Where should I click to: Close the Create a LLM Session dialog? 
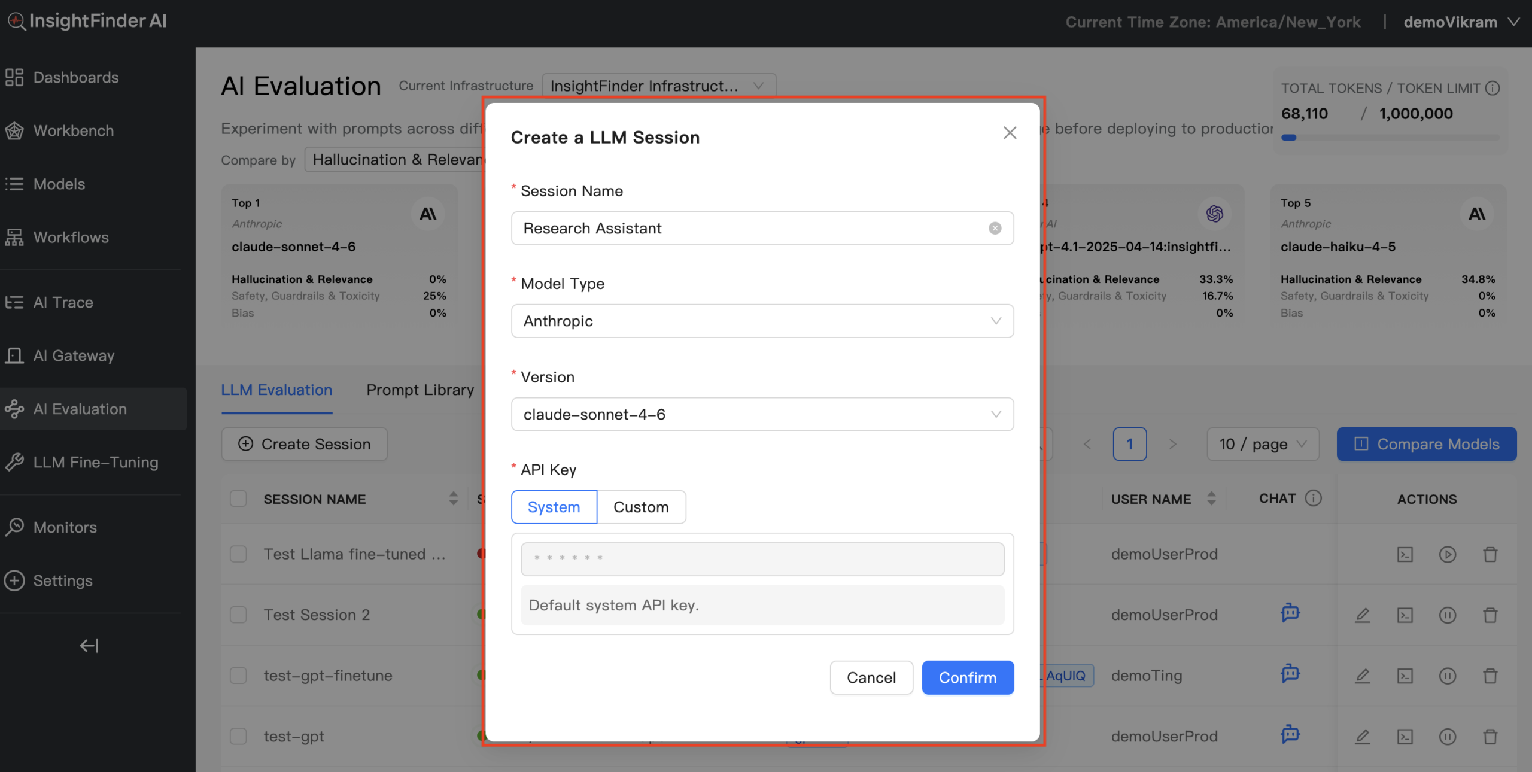1010,133
